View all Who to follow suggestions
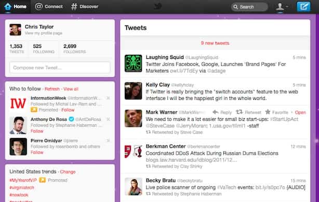The width and height of the screenshot is (319, 202). point(71,89)
